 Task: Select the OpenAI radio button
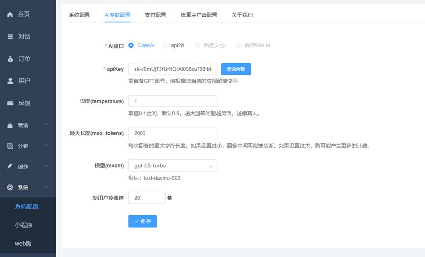(131, 45)
